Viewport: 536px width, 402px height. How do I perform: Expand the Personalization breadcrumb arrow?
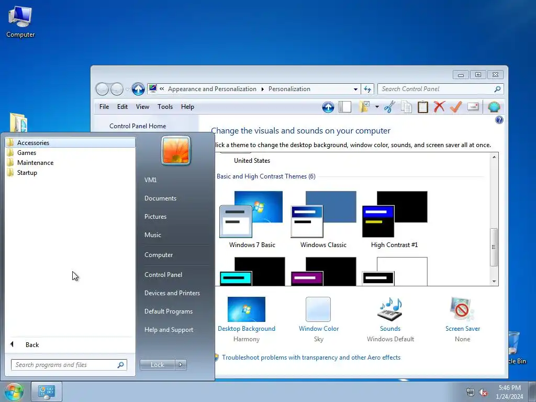pos(263,89)
